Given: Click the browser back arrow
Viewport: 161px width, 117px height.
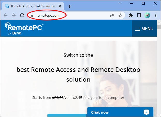Looking at the screenshot, I should point(5,16).
